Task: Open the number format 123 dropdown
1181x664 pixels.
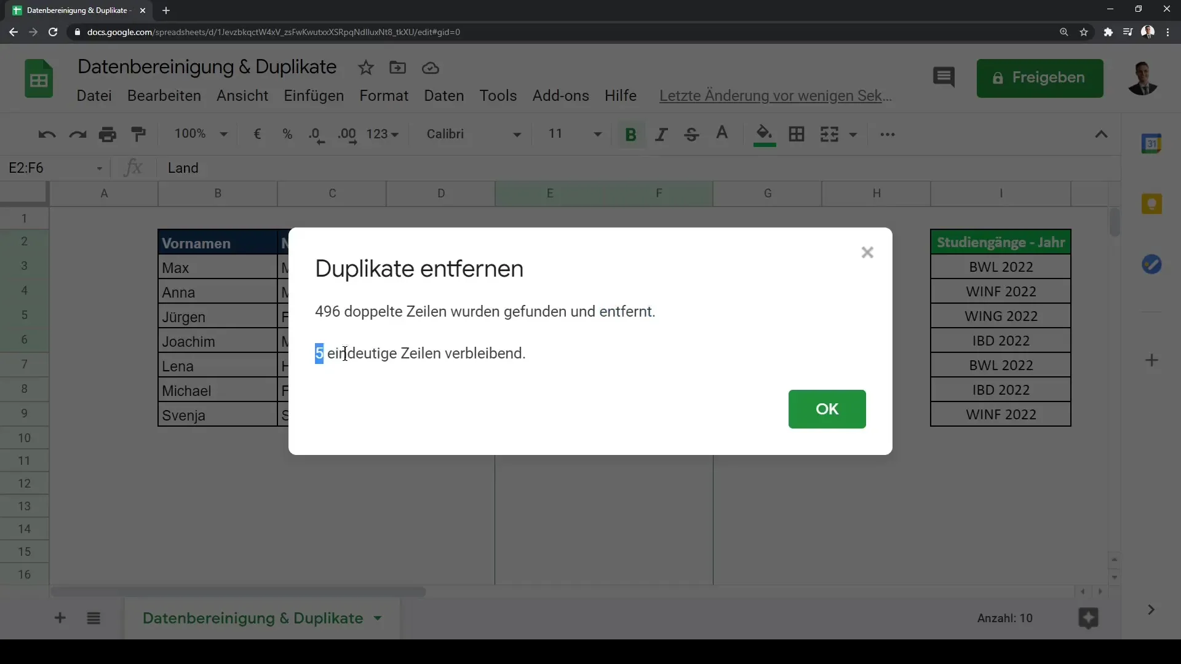Action: coord(383,134)
